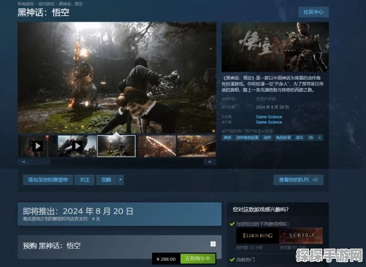
Task: Select the 角色扮演 tag
Action: (x=284, y=138)
